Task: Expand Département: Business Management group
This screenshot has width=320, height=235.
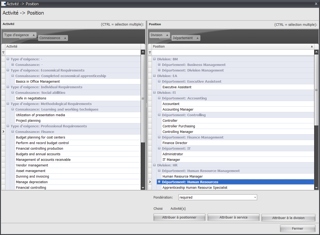Action: pos(159,65)
